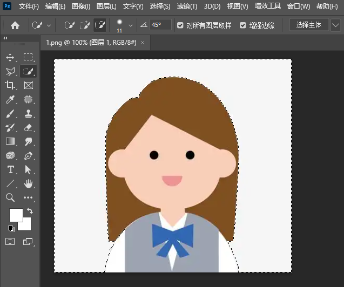The width and height of the screenshot is (344, 287).
Task: Toggle 增强边缘 checkbox
Action: (243, 25)
